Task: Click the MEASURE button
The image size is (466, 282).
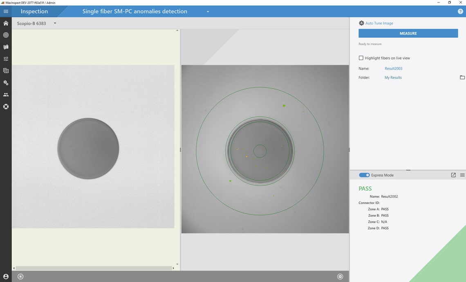Action: [x=408, y=34]
